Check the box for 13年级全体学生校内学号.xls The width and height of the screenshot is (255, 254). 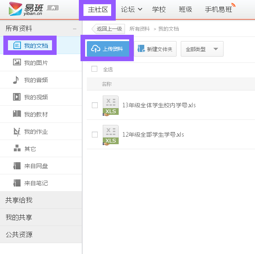point(95,105)
